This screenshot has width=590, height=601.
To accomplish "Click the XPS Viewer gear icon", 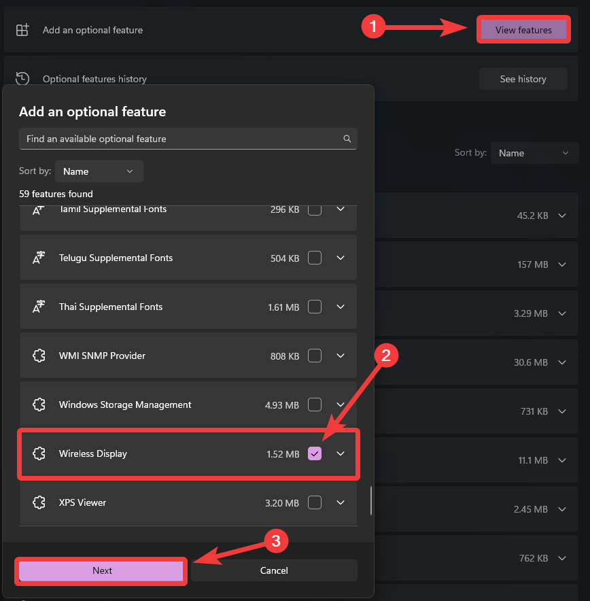I will (x=39, y=502).
